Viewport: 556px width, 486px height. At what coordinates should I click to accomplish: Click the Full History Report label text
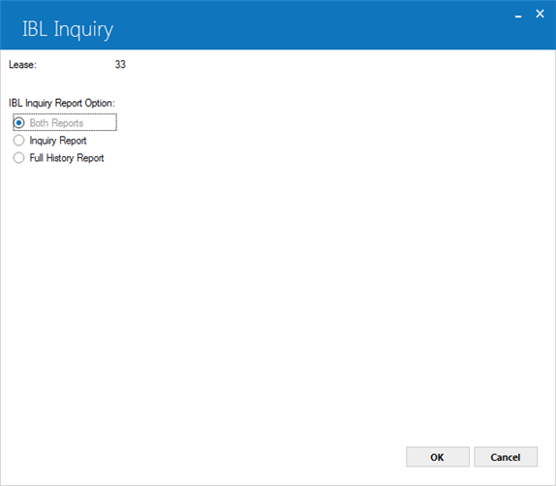(67, 158)
